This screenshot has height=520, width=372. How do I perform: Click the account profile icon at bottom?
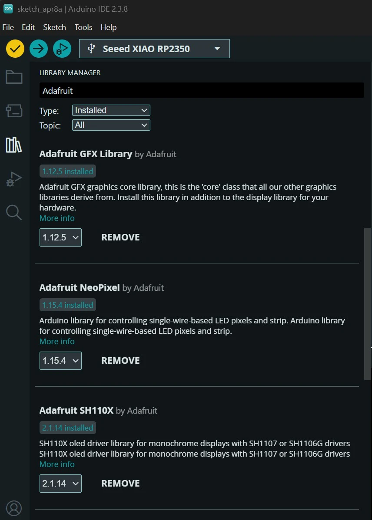pyautogui.click(x=13, y=508)
